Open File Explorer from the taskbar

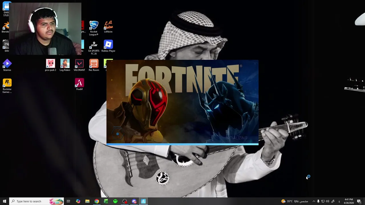(x=87, y=201)
